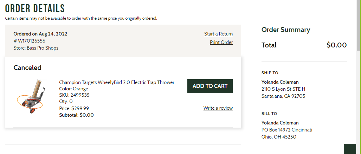Click the Canceled status heading
This screenshot has width=361, height=154.
coord(27,68)
